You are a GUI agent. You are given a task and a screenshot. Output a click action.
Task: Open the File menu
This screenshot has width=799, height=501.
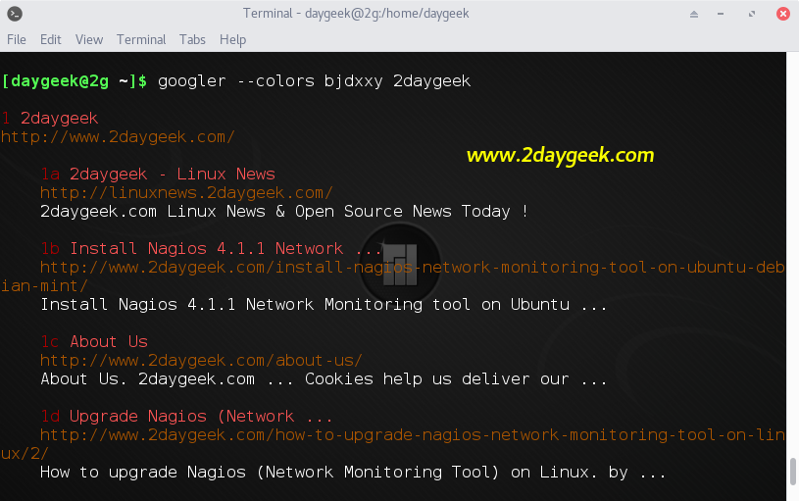(17, 40)
